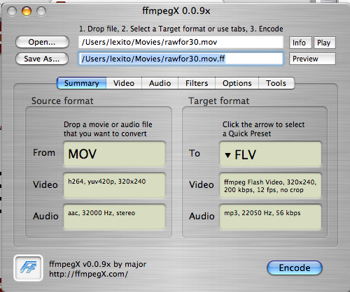Switch to the Video tab
Screen dimensions: 350x292
124,83
